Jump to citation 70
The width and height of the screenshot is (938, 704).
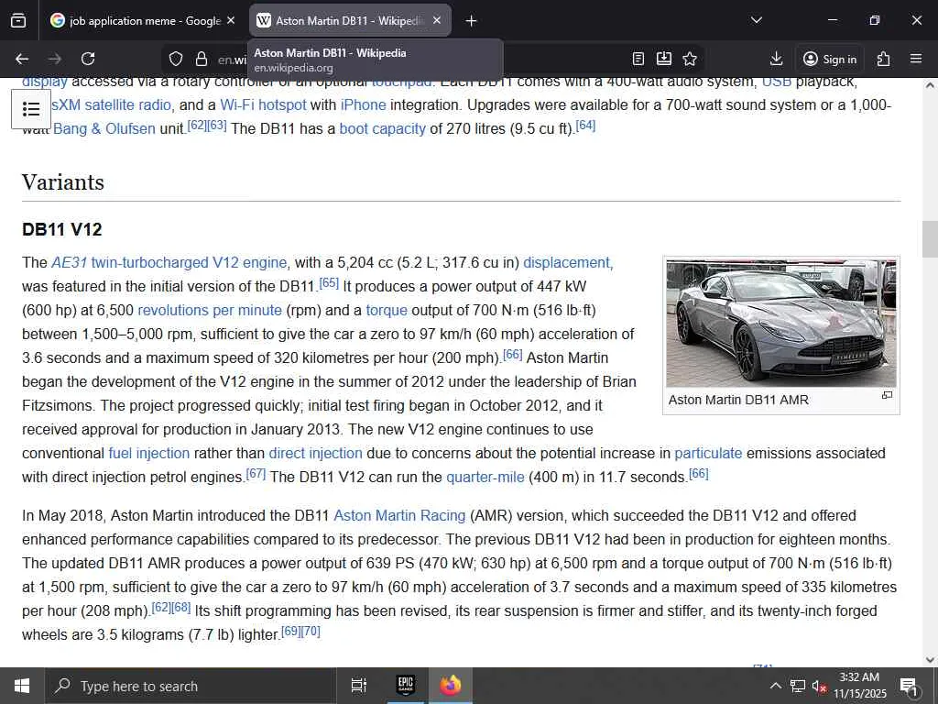(x=311, y=631)
